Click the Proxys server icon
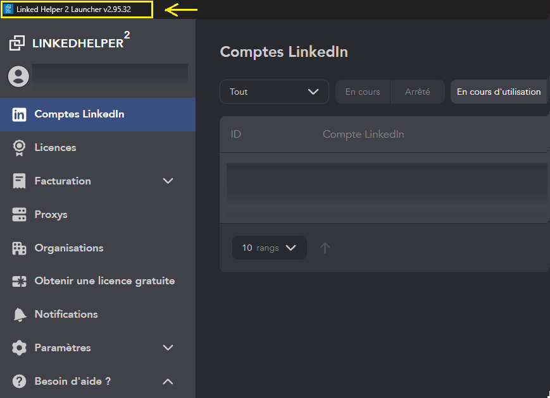 pos(20,215)
